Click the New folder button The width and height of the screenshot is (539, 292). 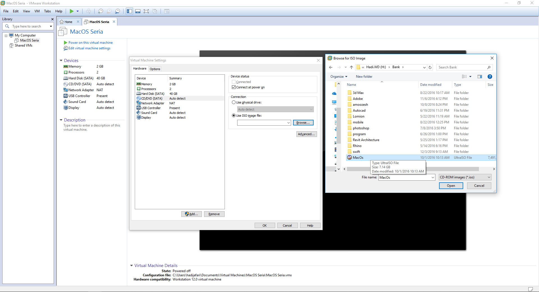point(364,77)
